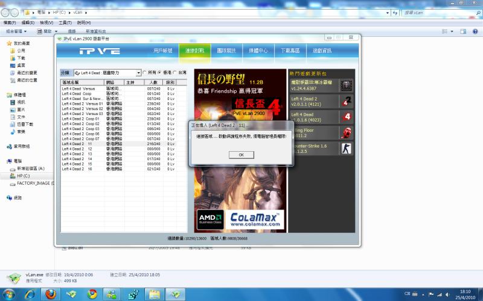This screenshot has width=483, height=301.
Task: Click the network icon in system tray
Action: coord(440,294)
